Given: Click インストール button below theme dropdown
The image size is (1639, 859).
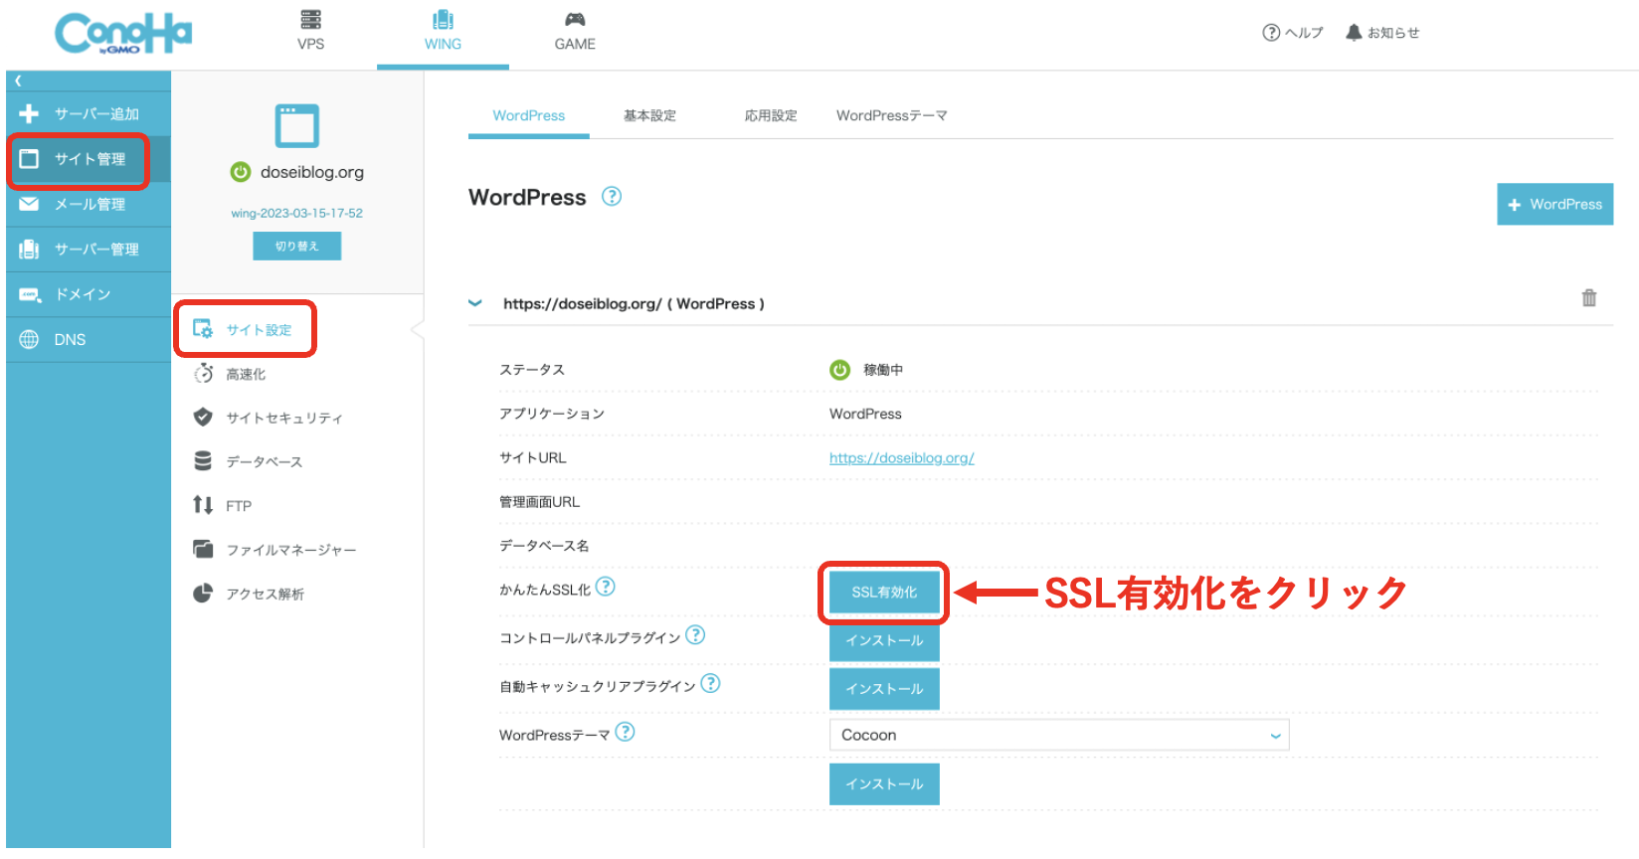Looking at the screenshot, I should point(884,783).
